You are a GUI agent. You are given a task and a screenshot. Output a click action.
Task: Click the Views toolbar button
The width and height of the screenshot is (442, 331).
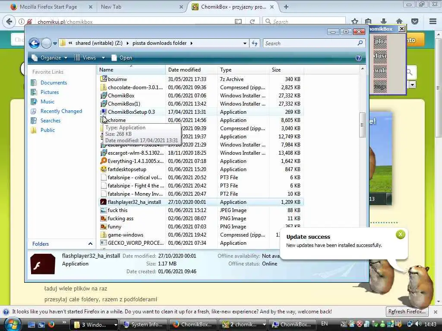pyautogui.click(x=85, y=58)
